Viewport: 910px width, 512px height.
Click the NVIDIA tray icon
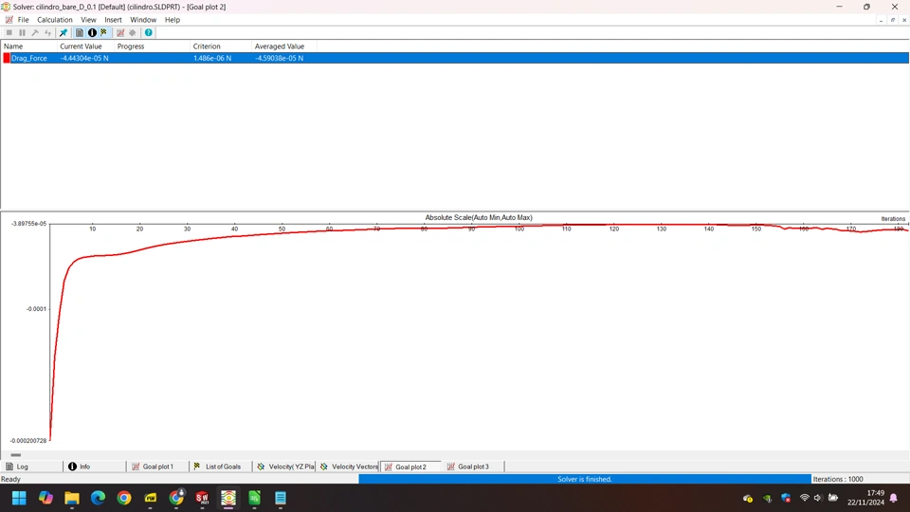[x=767, y=498]
